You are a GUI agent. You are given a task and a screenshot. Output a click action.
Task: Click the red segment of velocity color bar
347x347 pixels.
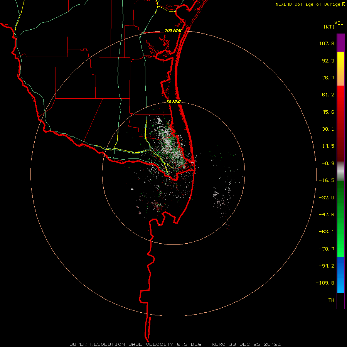[340, 123]
